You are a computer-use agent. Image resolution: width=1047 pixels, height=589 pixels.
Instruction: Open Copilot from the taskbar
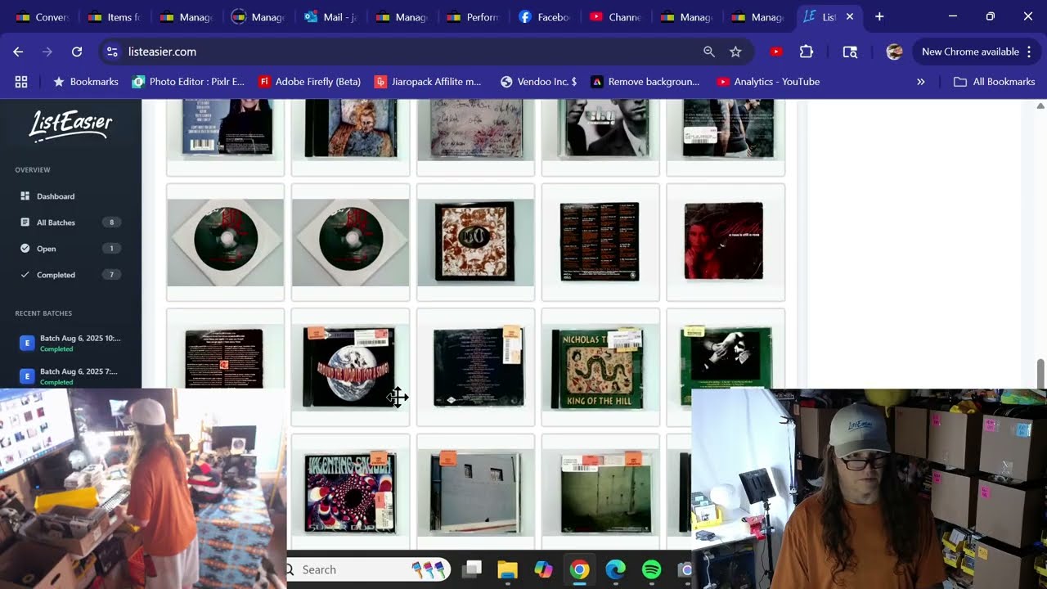coord(543,569)
